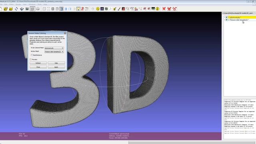Viewport: 256px width, 144px height.
Task: Click the yellow Info 'i' toolbar icon
Action: [x=157, y=9]
